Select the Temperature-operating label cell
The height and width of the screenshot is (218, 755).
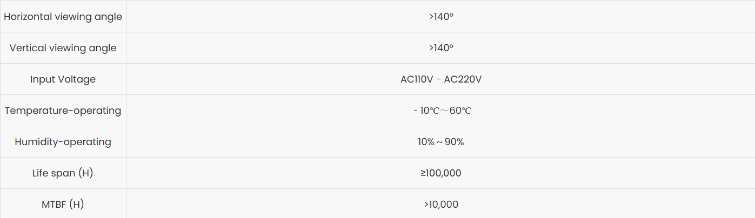63,111
